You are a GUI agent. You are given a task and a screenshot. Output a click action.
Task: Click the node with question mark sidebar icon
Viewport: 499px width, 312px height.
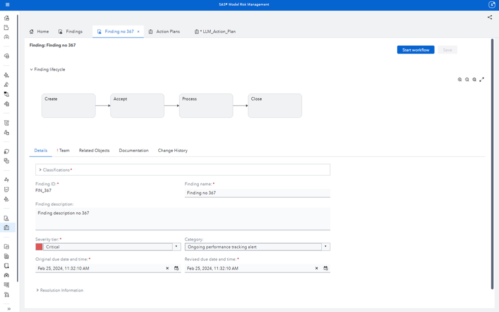(x=6, y=180)
